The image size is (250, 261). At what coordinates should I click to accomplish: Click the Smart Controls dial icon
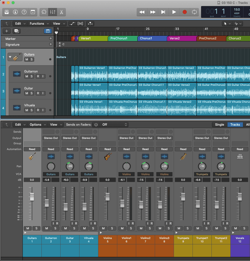pyautogui.click(x=44, y=12)
